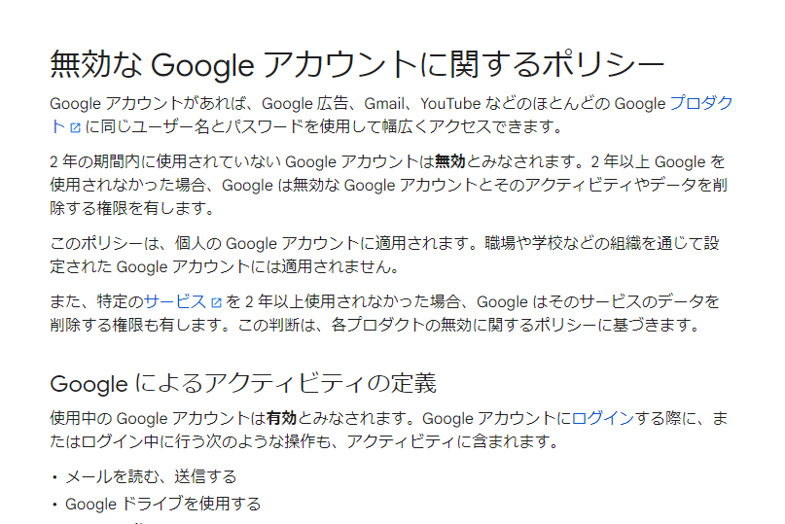Click the bold word 有効

(281, 419)
